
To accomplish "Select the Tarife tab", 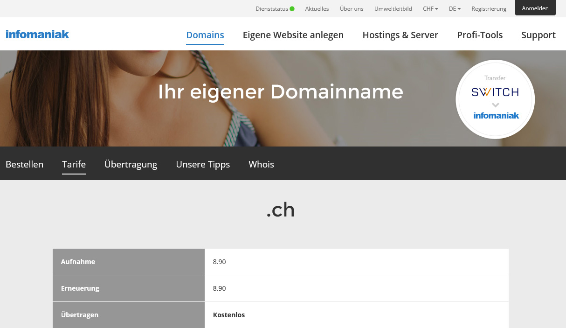I will coord(74,164).
